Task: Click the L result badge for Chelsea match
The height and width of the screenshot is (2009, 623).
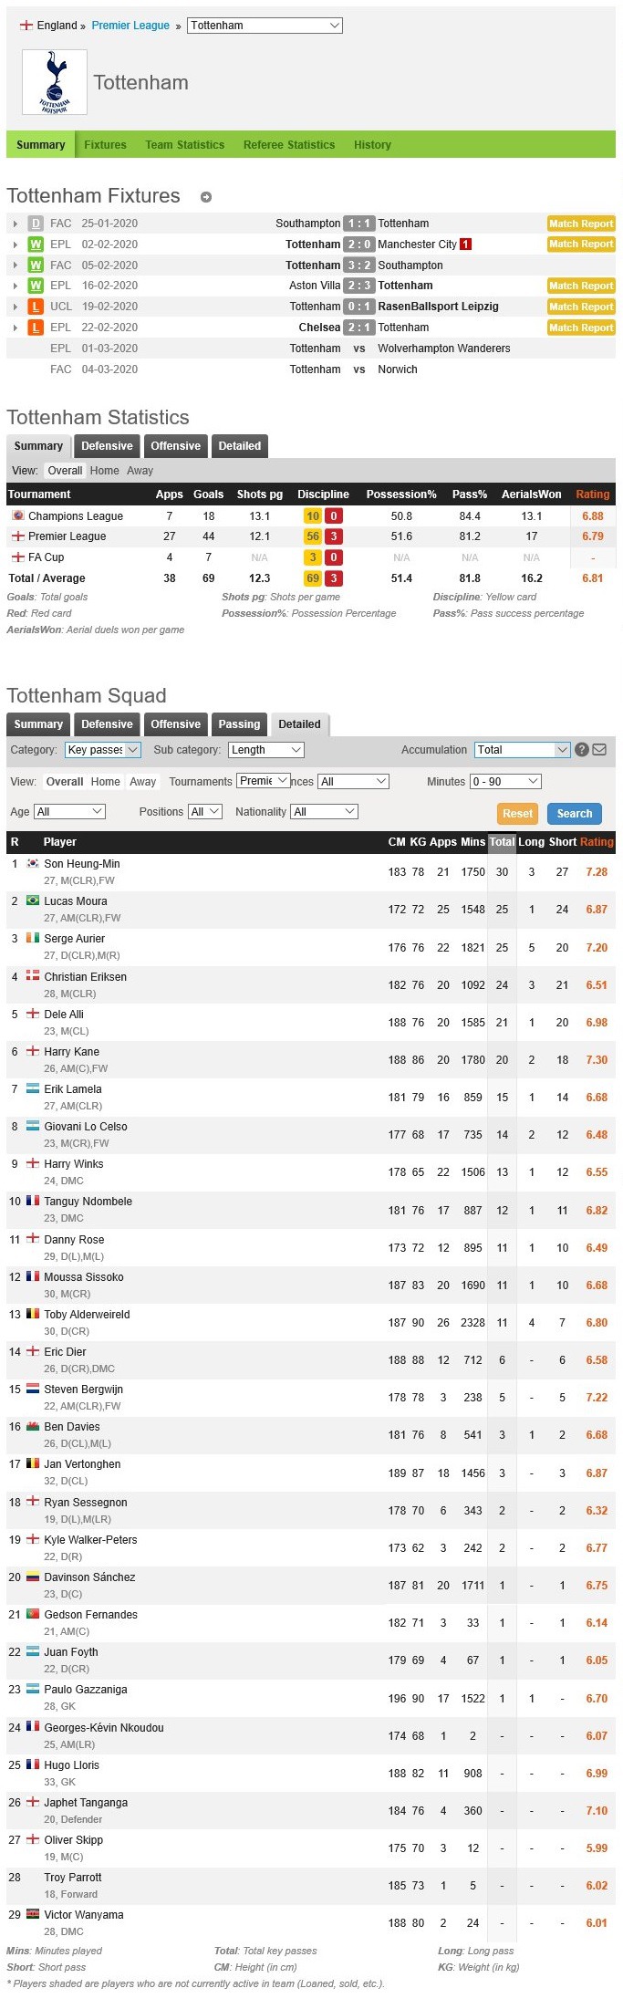Action: tap(36, 328)
